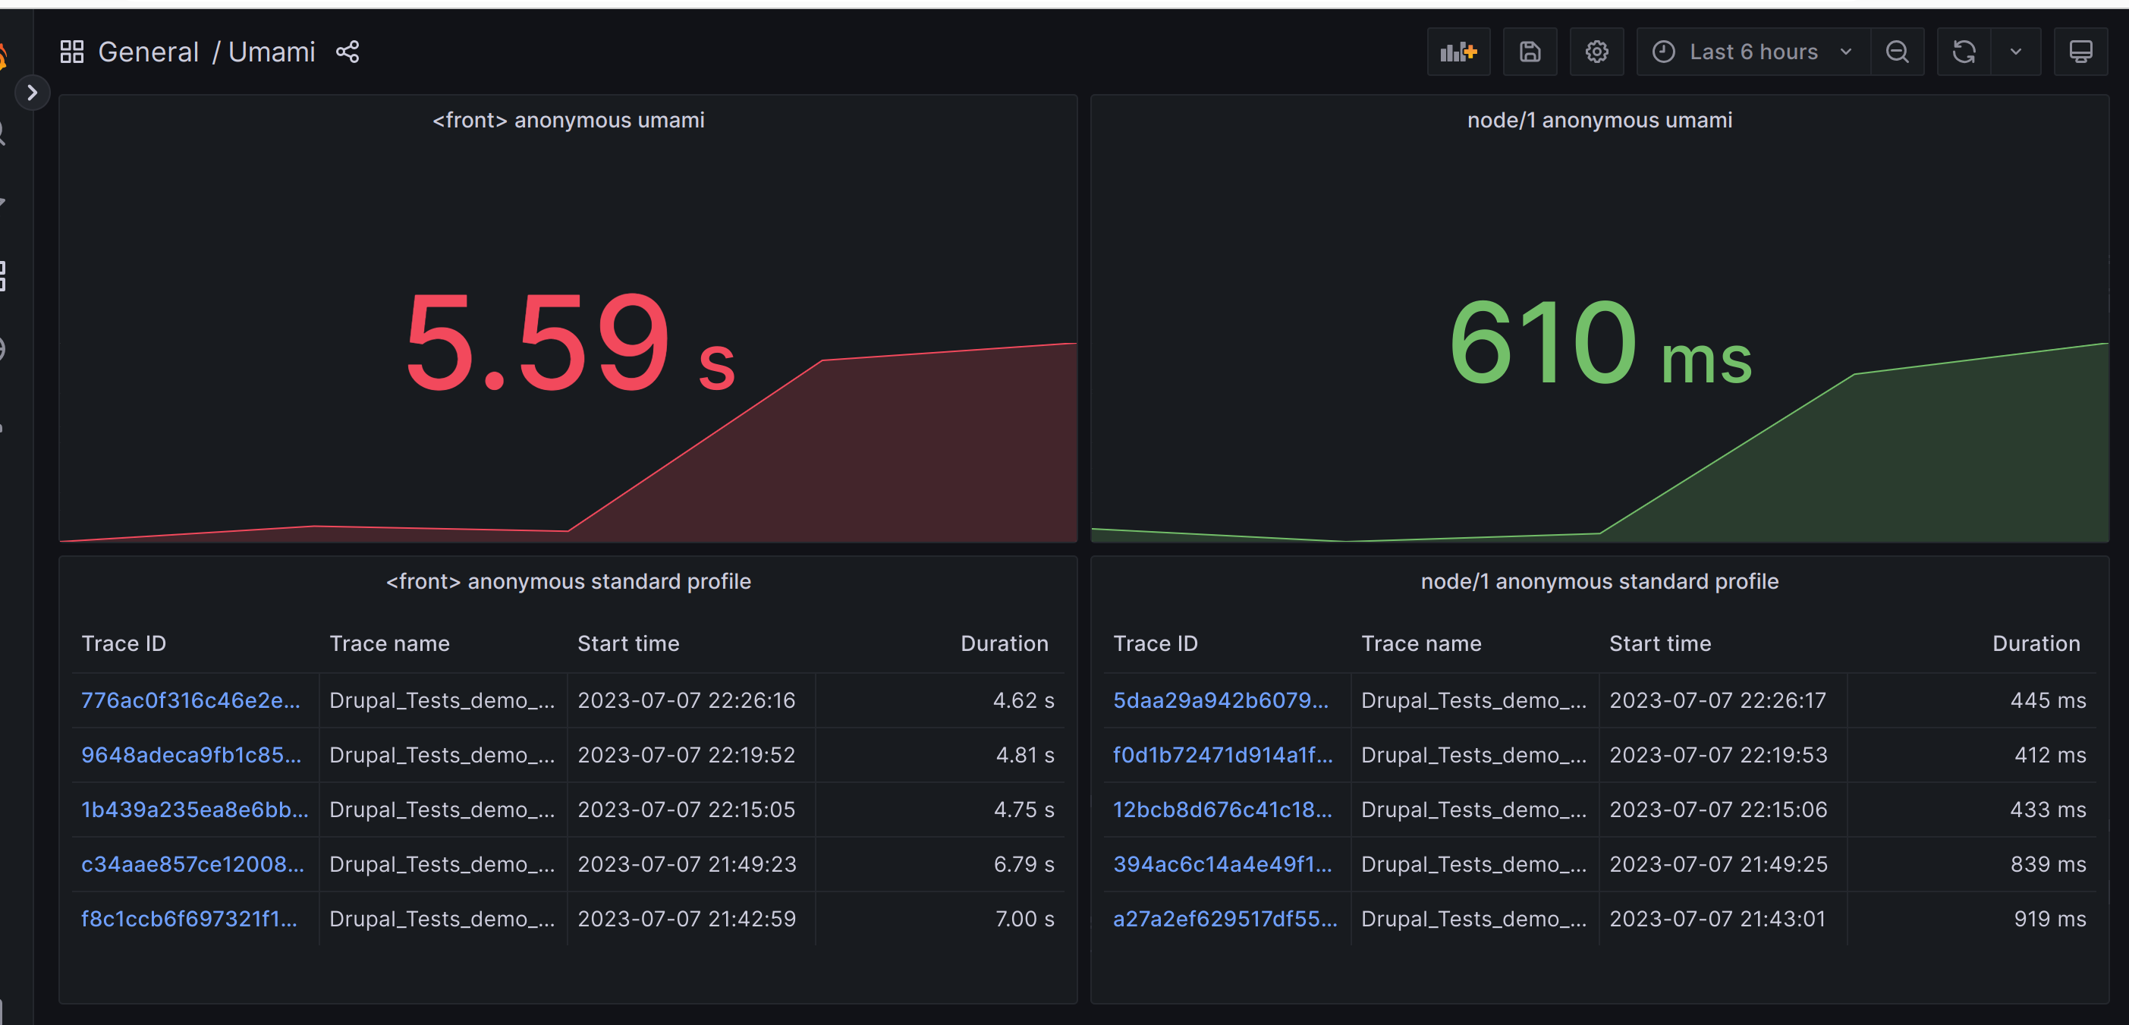Click trace ID 5daa29a942b6079 link
Screen dimensions: 2129x1025
[x=1219, y=700]
